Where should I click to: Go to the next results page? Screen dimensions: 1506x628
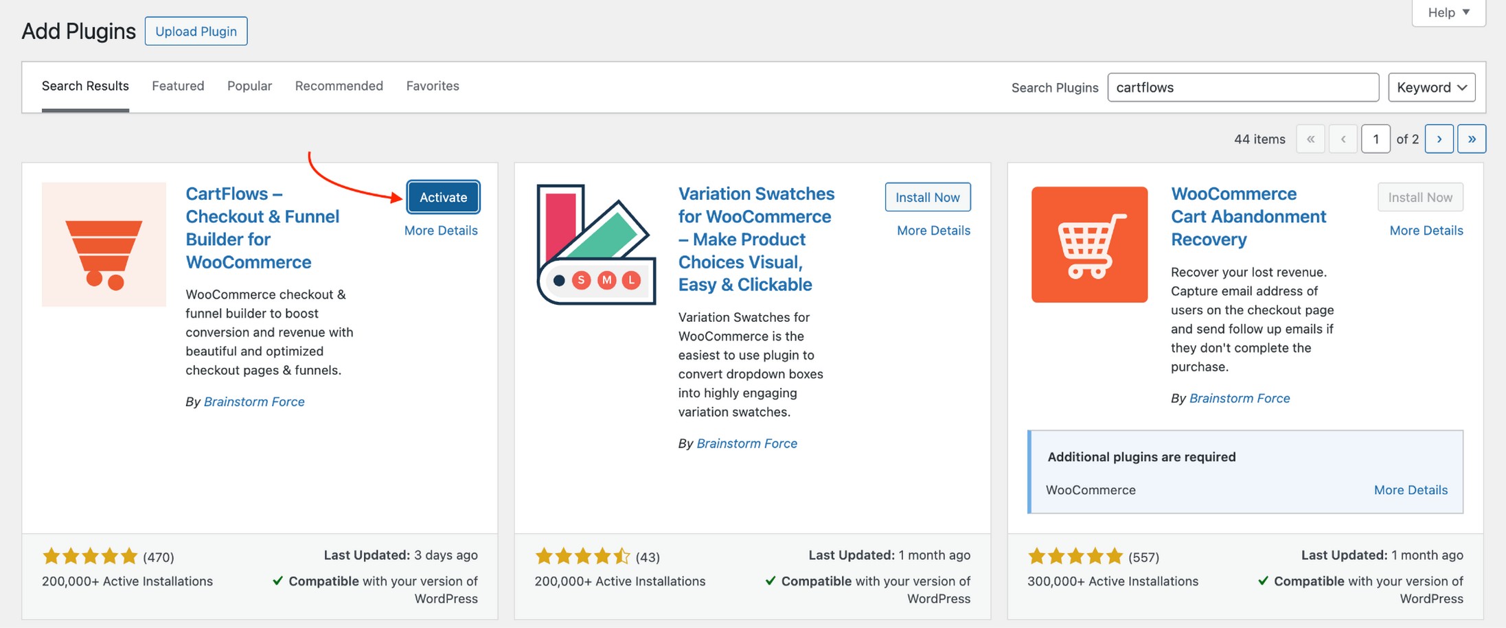point(1439,139)
